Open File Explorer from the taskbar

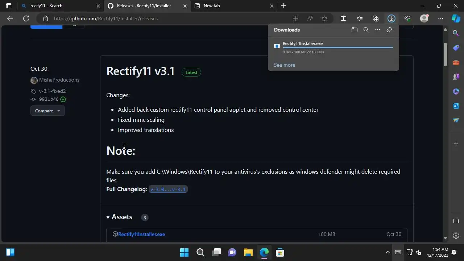248,252
